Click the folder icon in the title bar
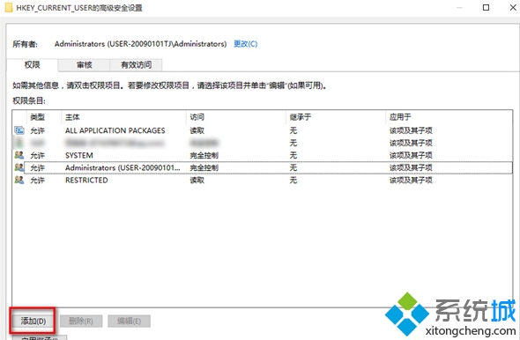520x340 pixels. (x=9, y=8)
